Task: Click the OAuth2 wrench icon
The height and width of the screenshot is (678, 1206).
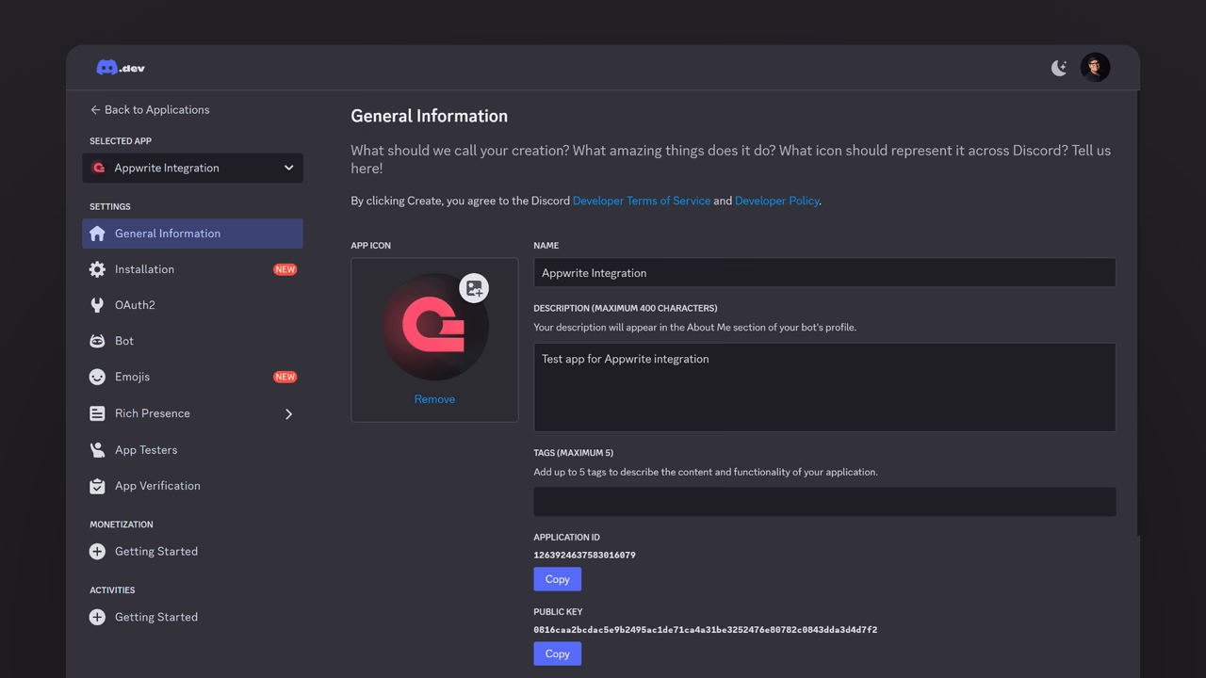Action: [97, 305]
